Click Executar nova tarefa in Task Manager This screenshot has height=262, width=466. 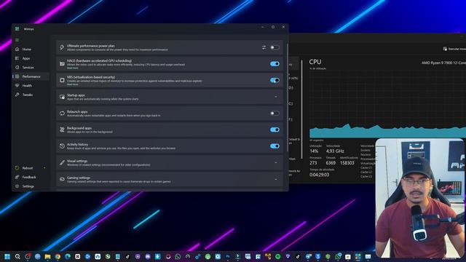click(x=454, y=49)
